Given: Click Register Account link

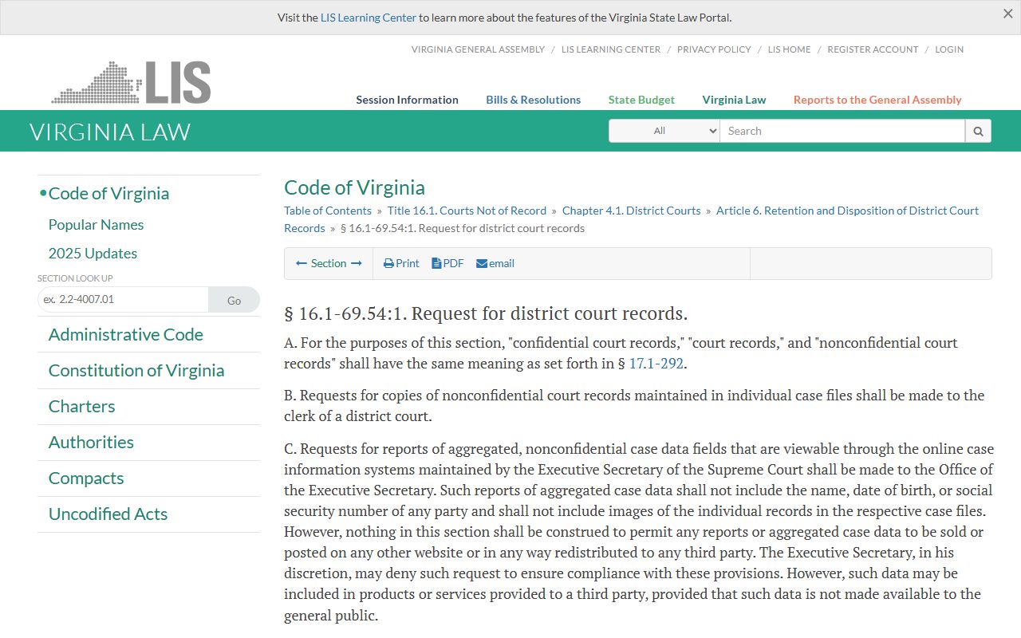Looking at the screenshot, I should 873,49.
